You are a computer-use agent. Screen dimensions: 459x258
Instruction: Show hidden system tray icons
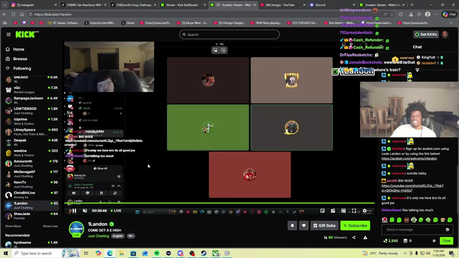coord(406,253)
